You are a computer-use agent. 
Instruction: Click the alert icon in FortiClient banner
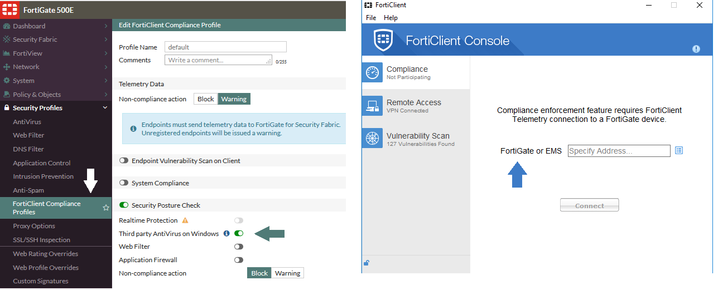[x=696, y=49]
